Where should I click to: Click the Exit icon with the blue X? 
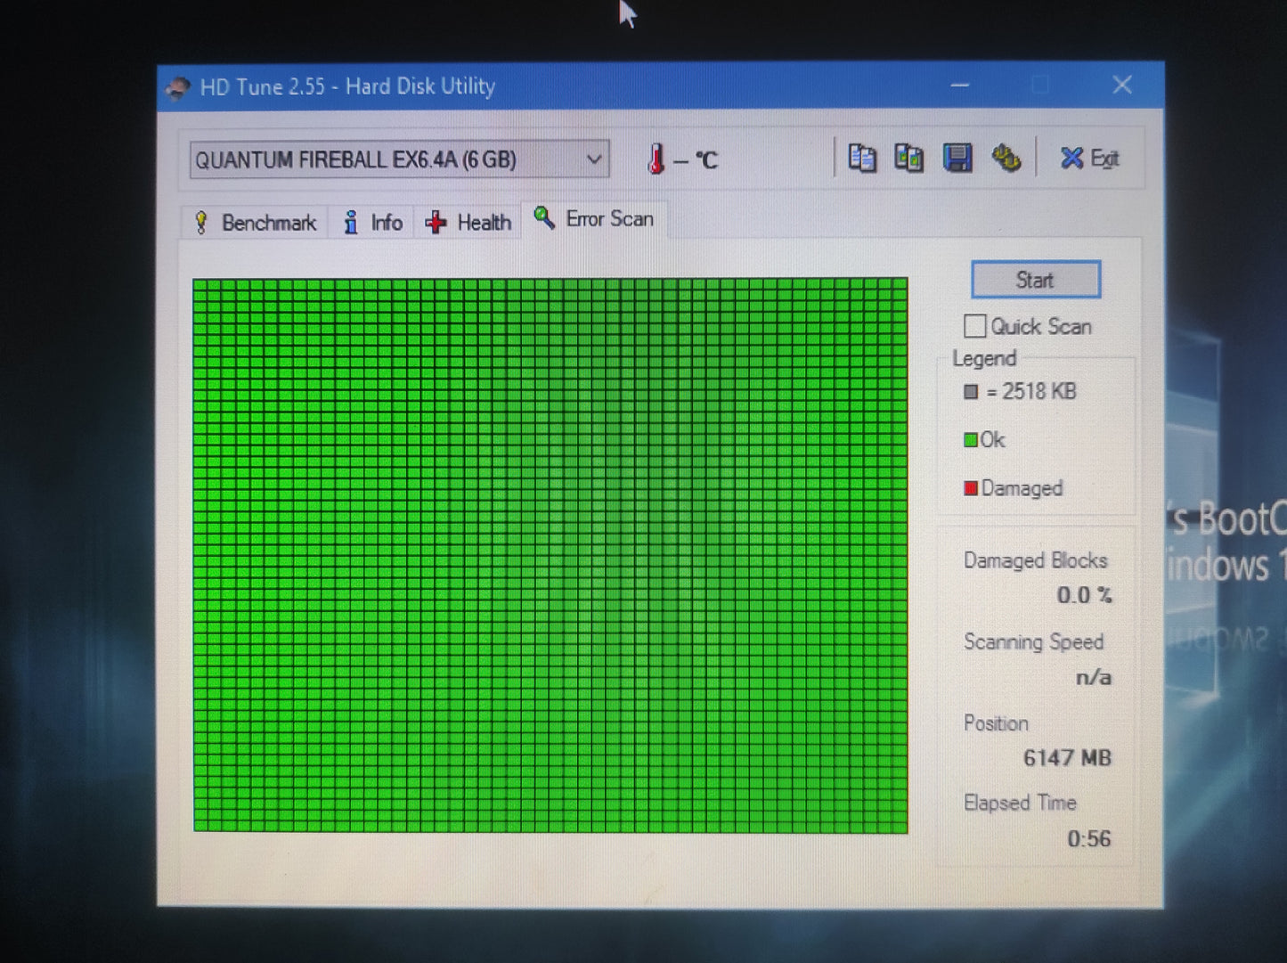[1071, 157]
